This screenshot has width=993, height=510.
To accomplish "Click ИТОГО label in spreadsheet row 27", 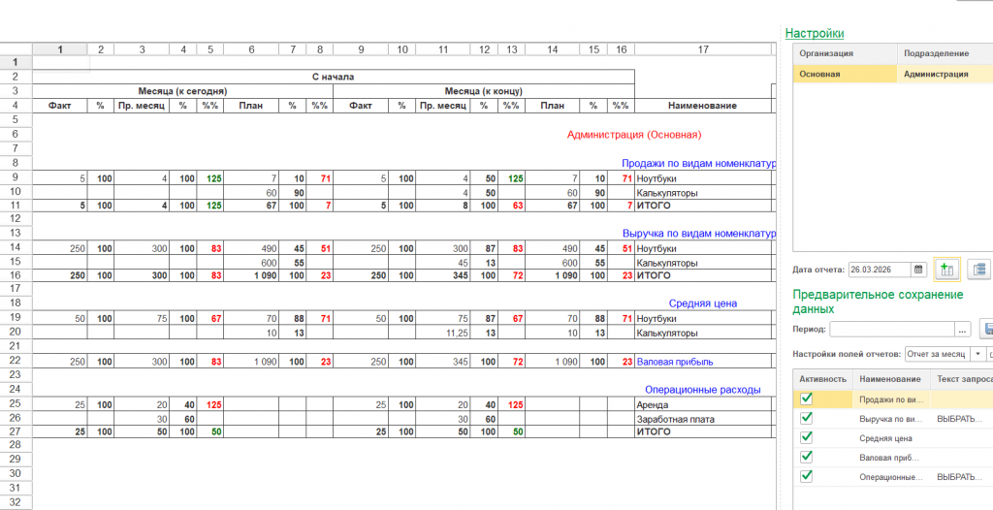I will 654,431.
